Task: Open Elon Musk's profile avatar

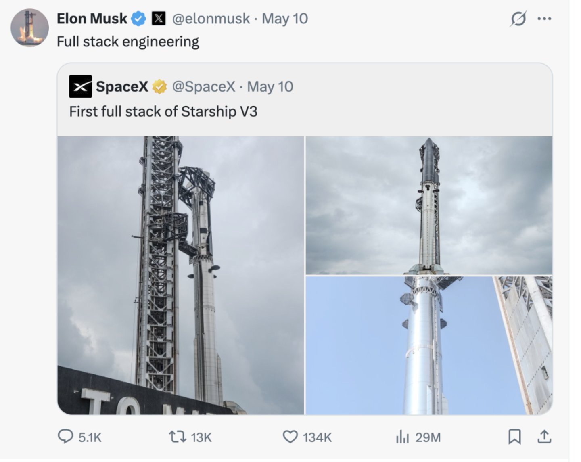Action: [x=29, y=28]
